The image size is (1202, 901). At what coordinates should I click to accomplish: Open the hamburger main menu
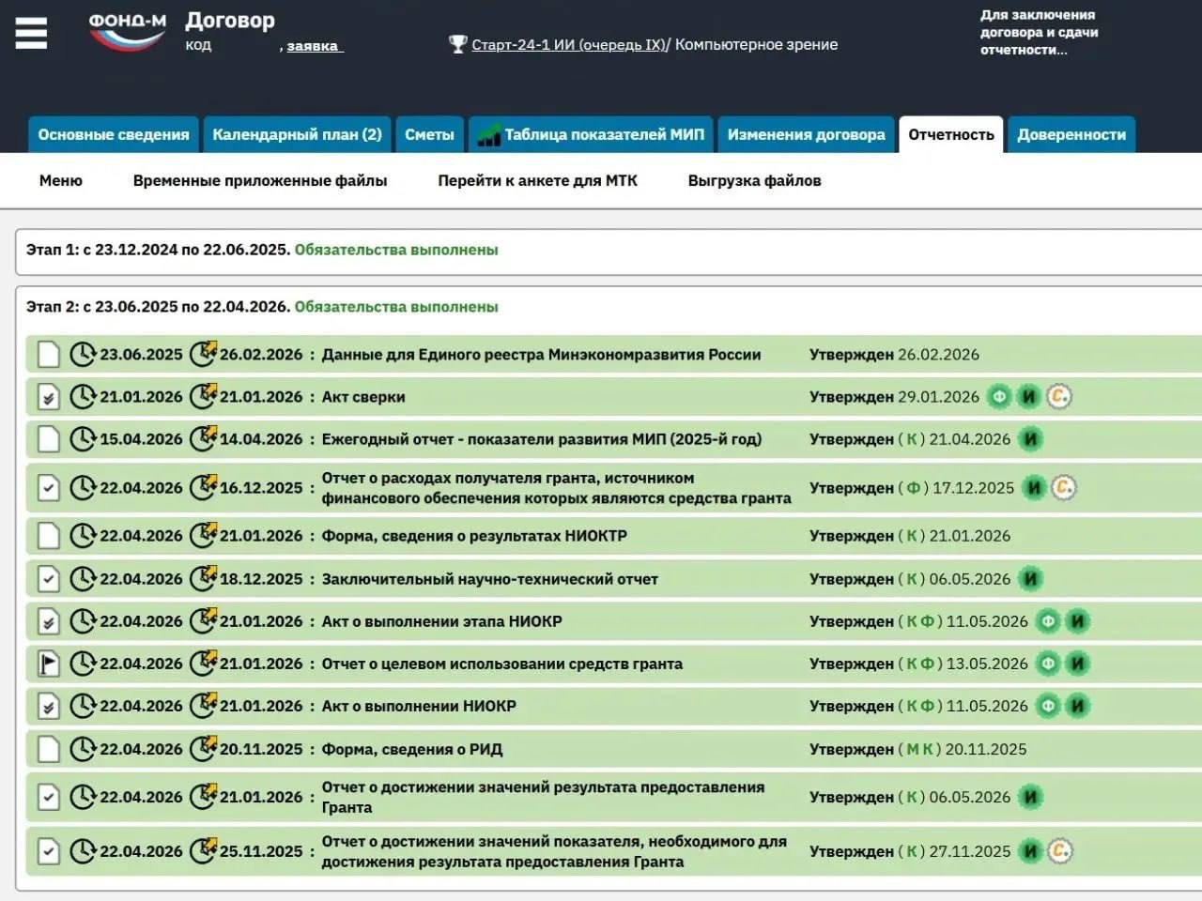pos(31,33)
